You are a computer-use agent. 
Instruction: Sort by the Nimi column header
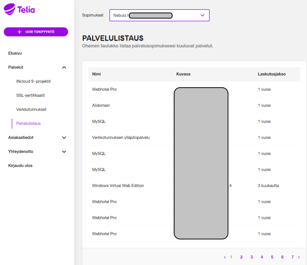(97, 74)
